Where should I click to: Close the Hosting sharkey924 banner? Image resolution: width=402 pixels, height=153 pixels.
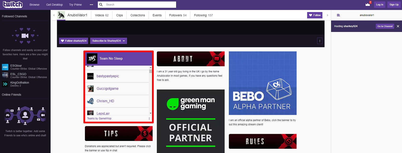(x=398, y=26)
